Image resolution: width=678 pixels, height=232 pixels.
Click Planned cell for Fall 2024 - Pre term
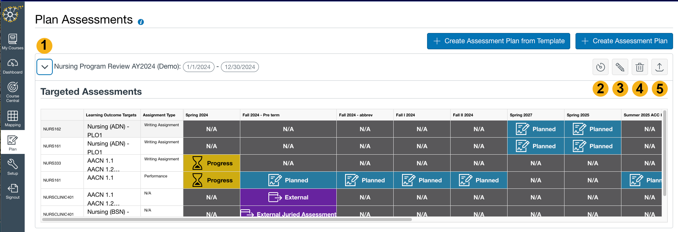pos(288,180)
